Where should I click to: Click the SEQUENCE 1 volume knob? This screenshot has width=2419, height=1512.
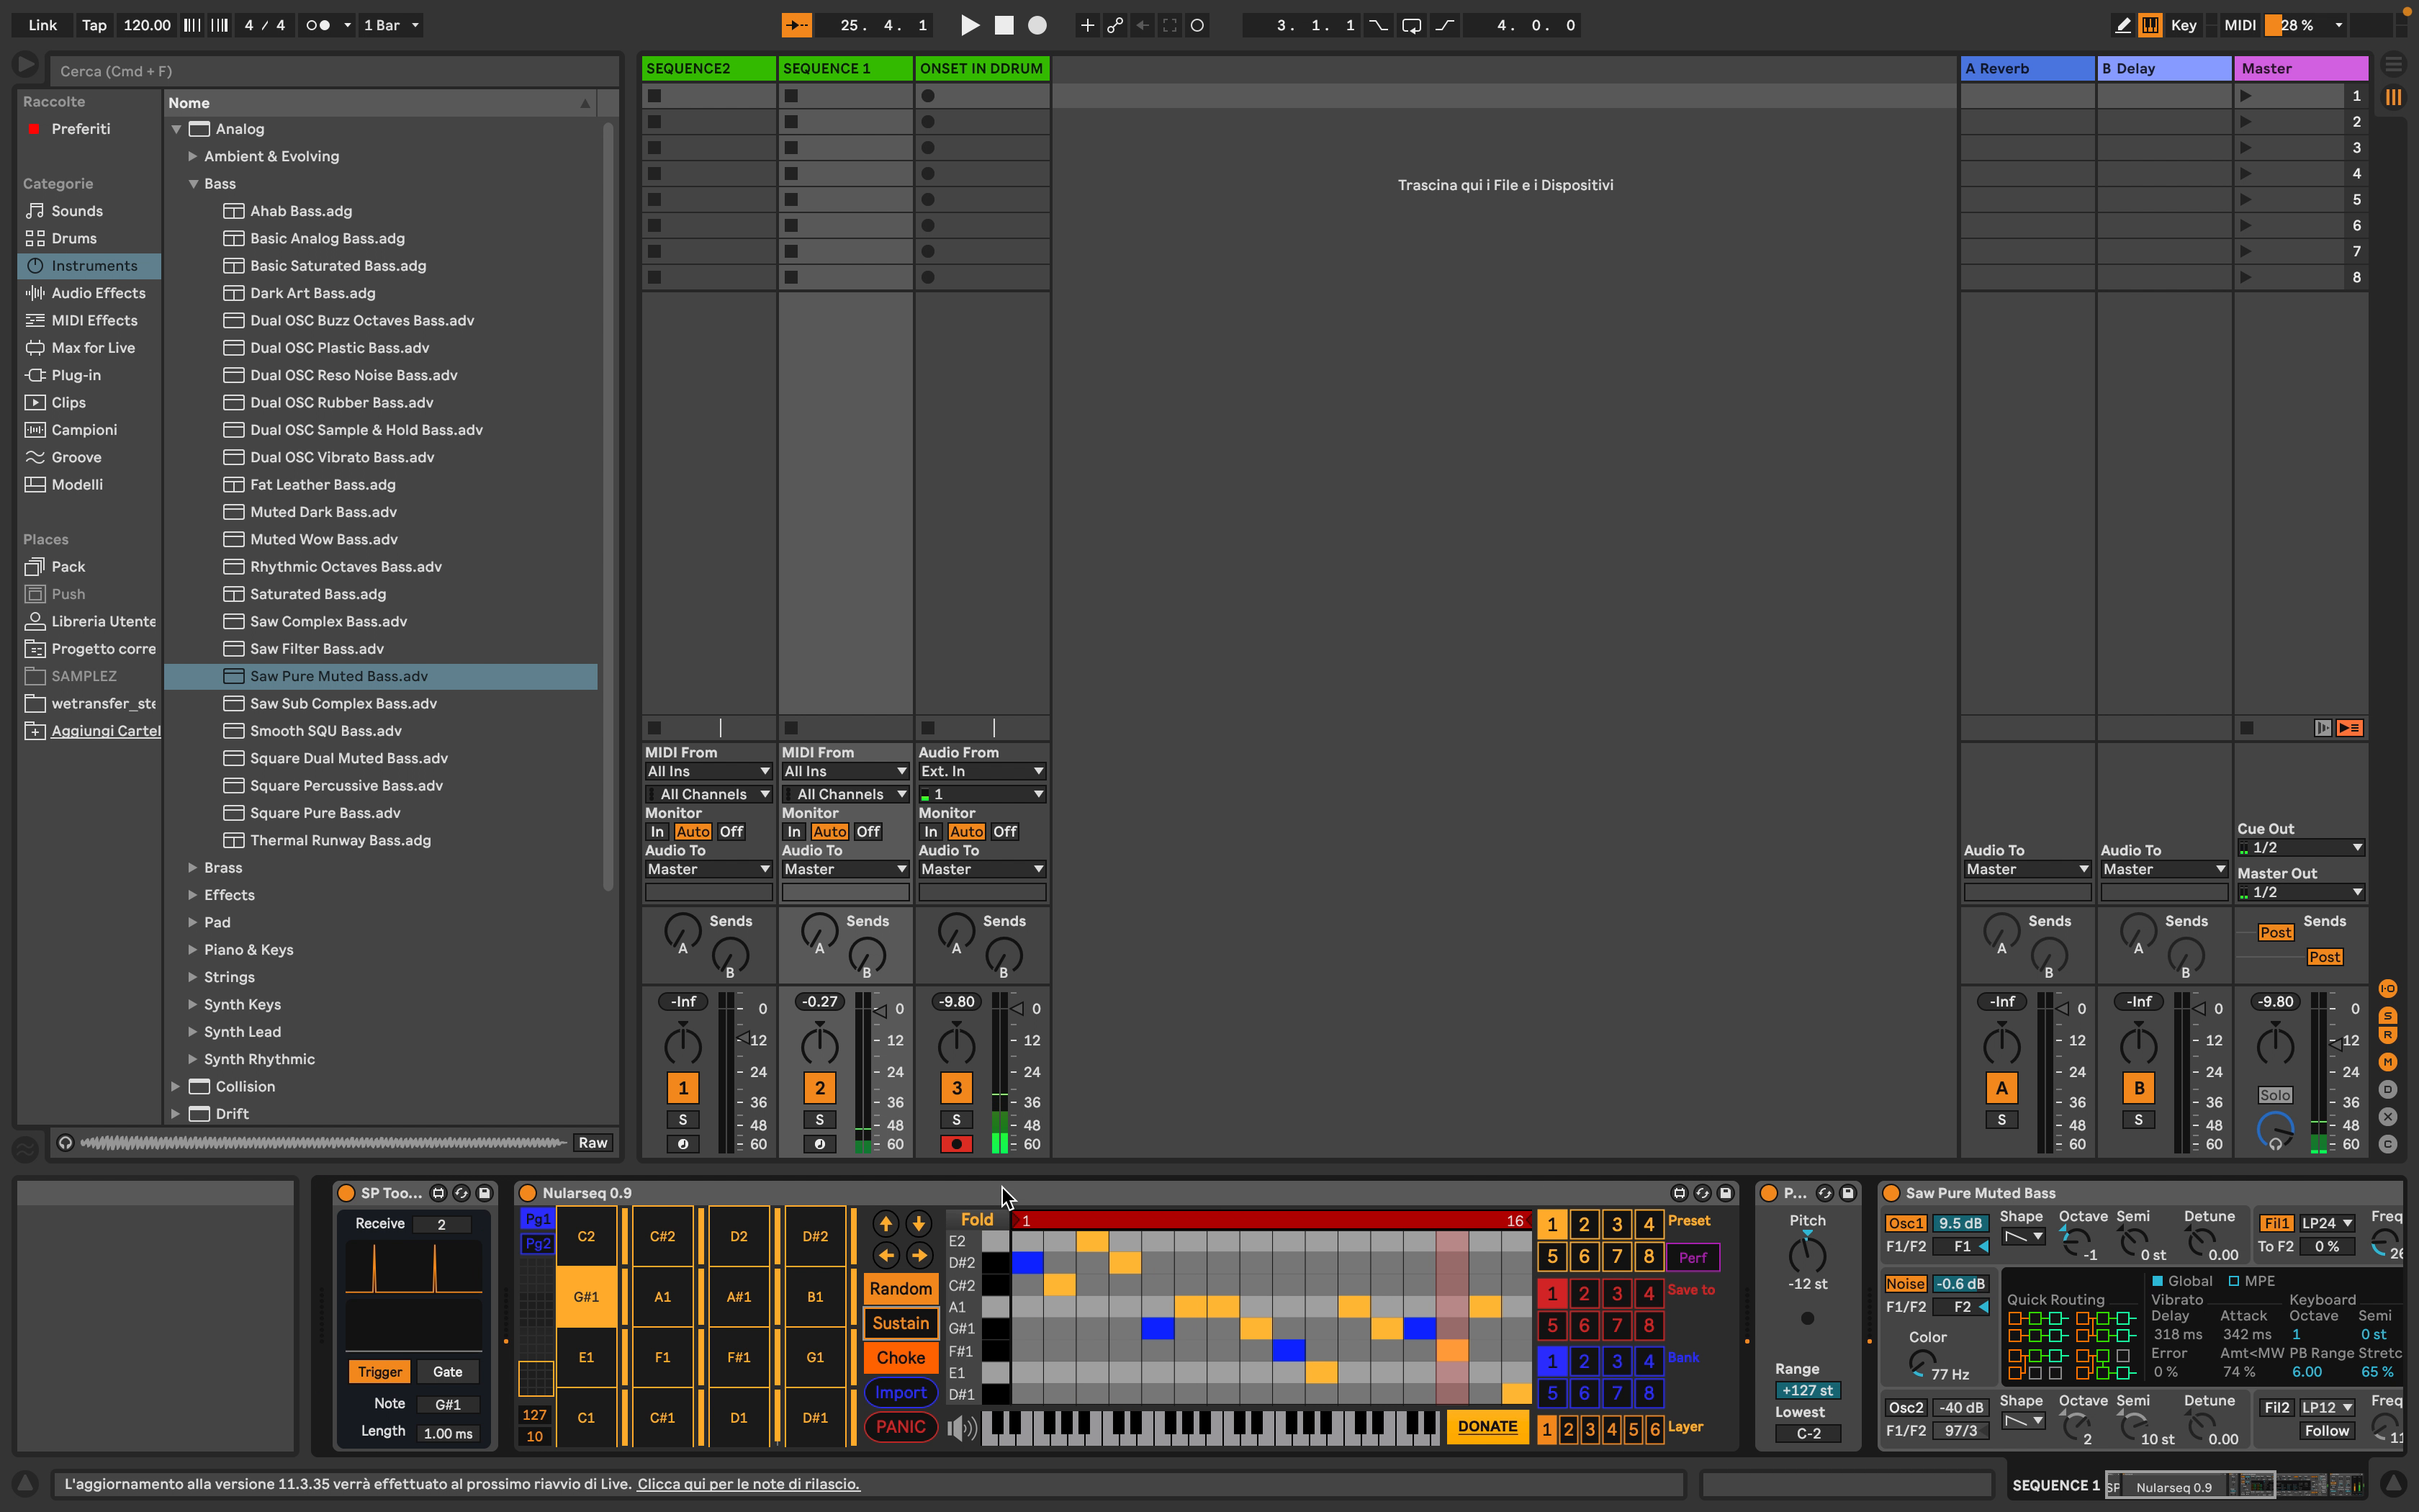click(820, 1045)
